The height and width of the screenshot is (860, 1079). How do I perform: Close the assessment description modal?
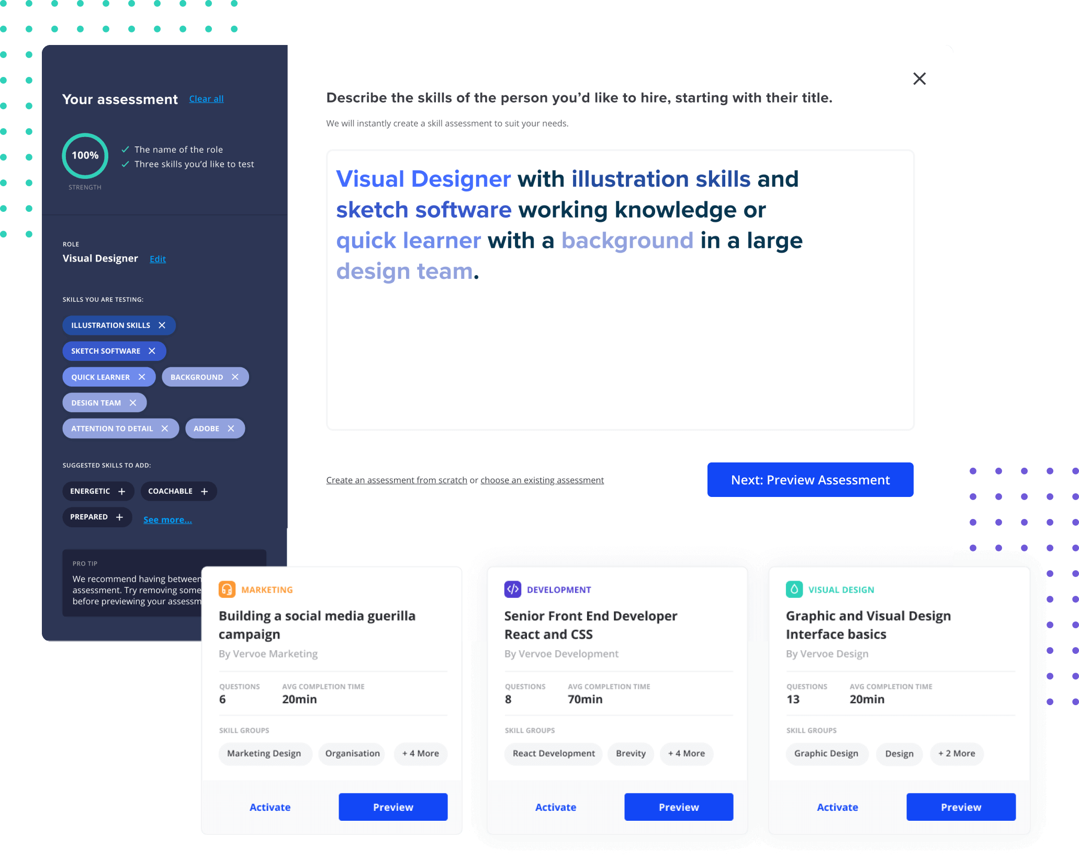click(x=920, y=78)
